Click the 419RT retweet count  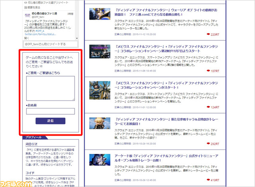pos(213,180)
